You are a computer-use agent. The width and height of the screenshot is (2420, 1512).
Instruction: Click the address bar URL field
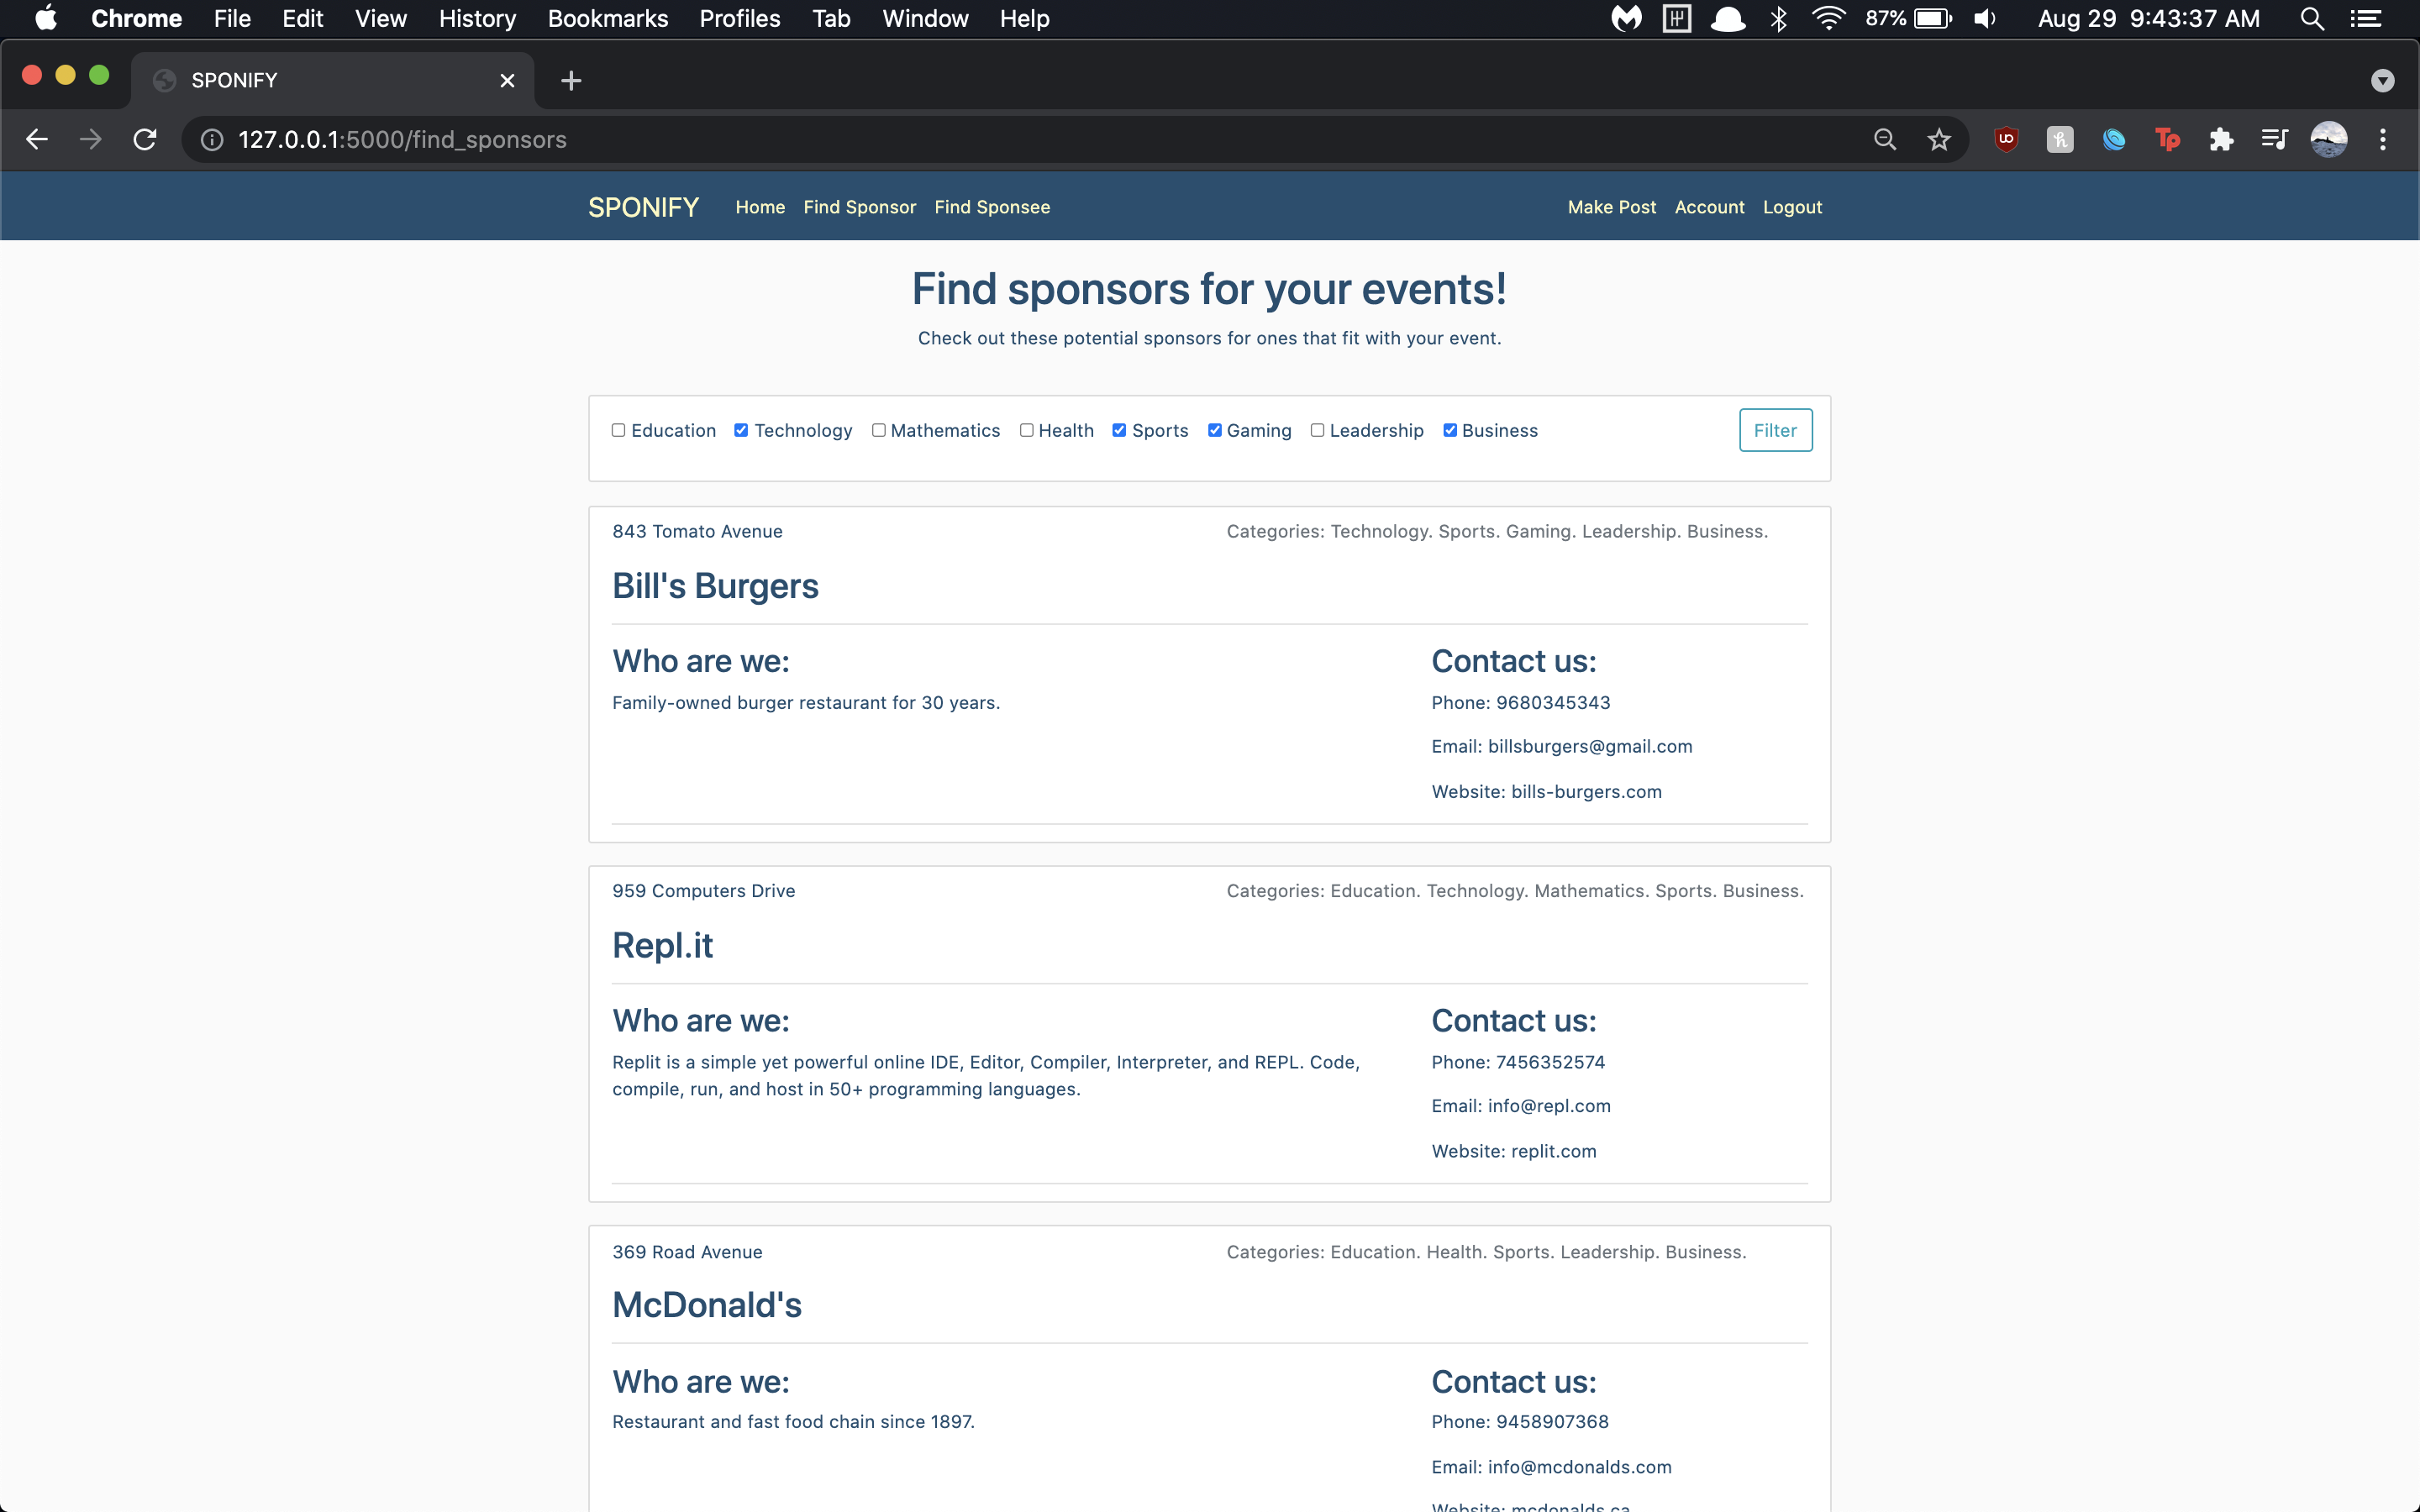click(900, 139)
